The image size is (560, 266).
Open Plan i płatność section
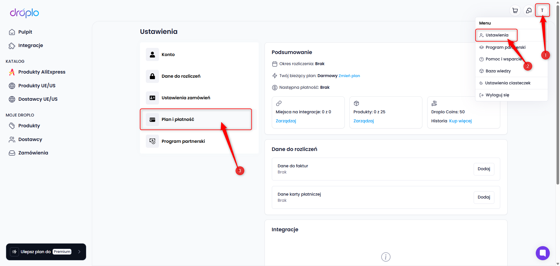coord(196,119)
